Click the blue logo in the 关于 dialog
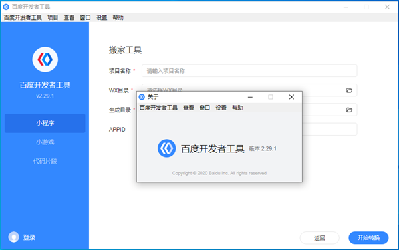This screenshot has width=399, height=250. (x=166, y=148)
